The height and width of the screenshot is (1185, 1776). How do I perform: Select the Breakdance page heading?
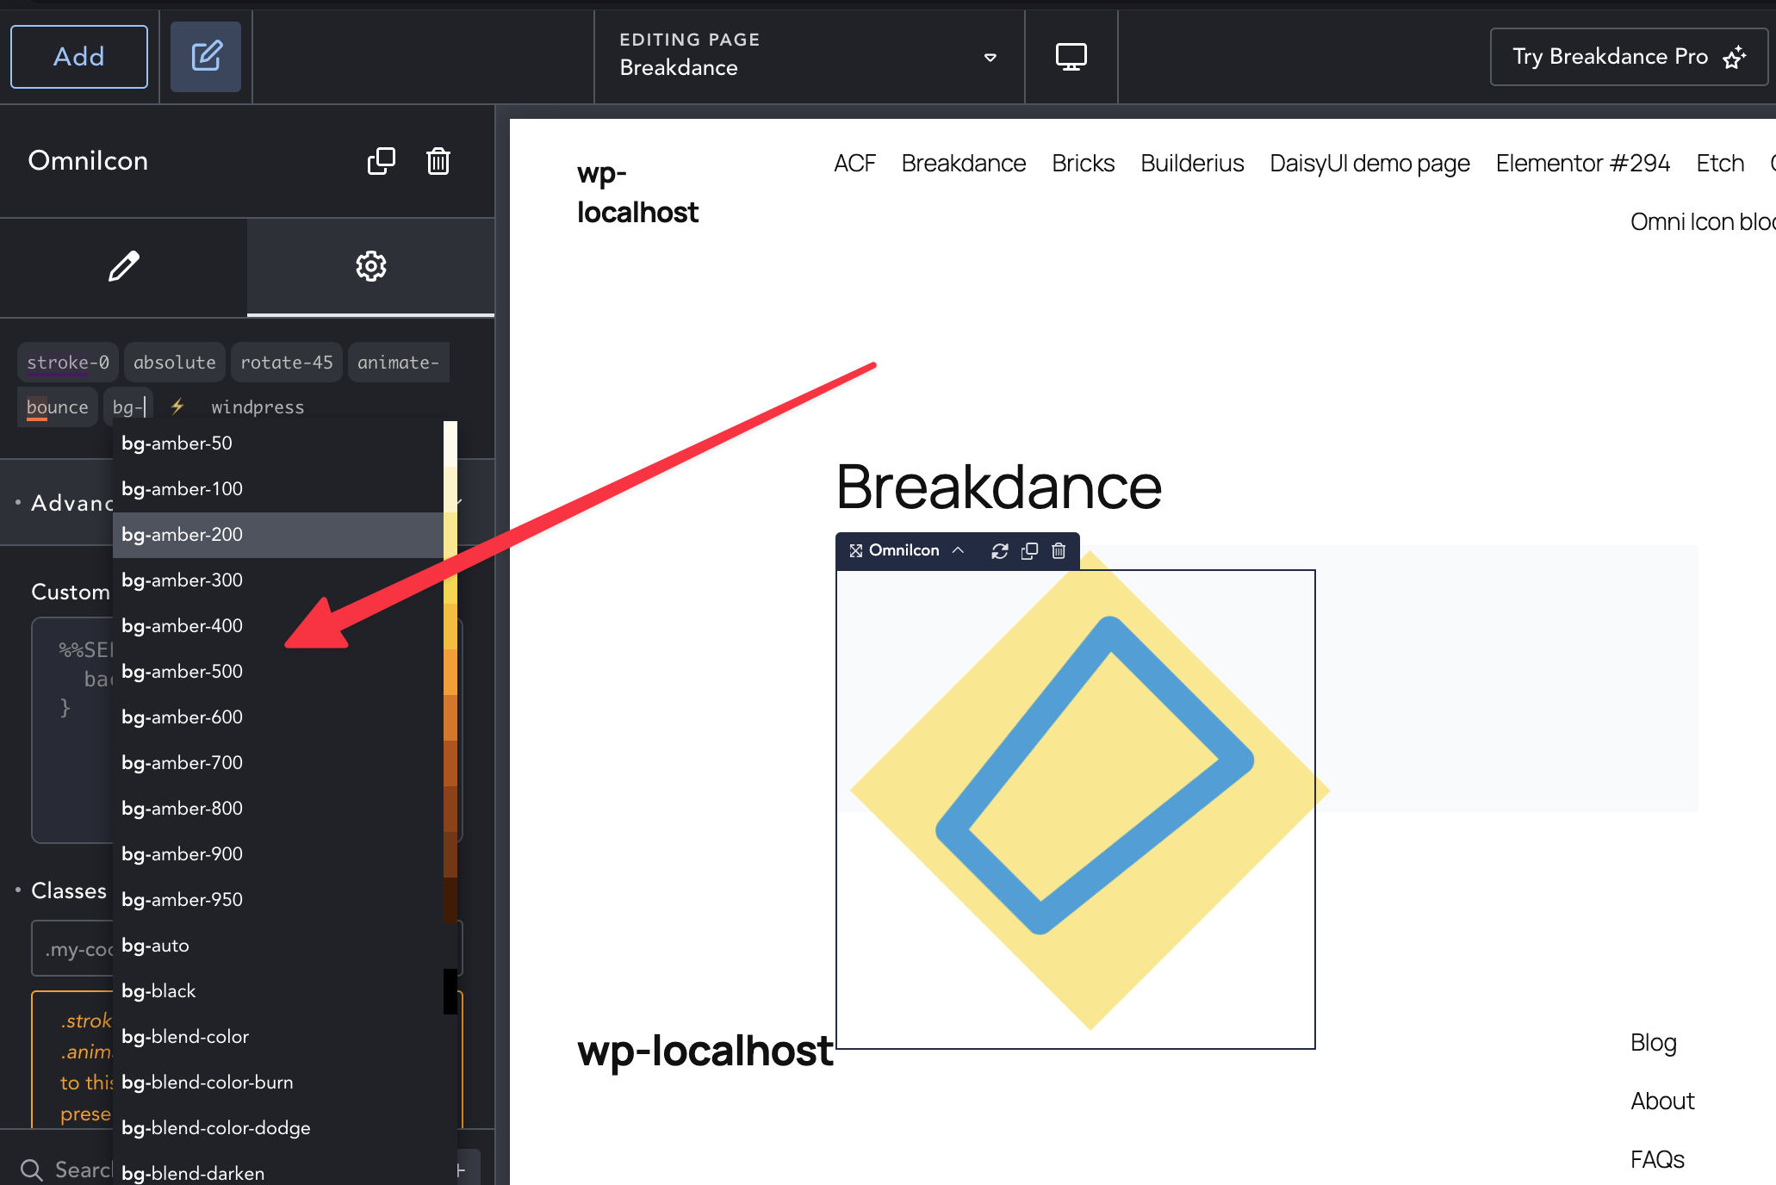(x=999, y=487)
